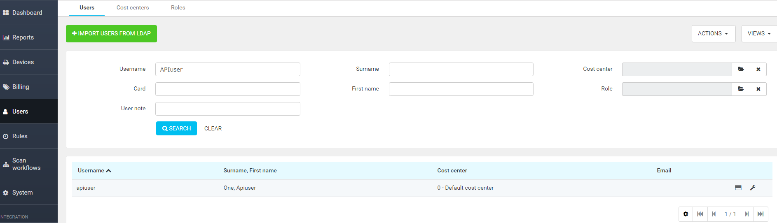Switch to the Users tab
Screen dimensions: 777x223
click(x=87, y=8)
